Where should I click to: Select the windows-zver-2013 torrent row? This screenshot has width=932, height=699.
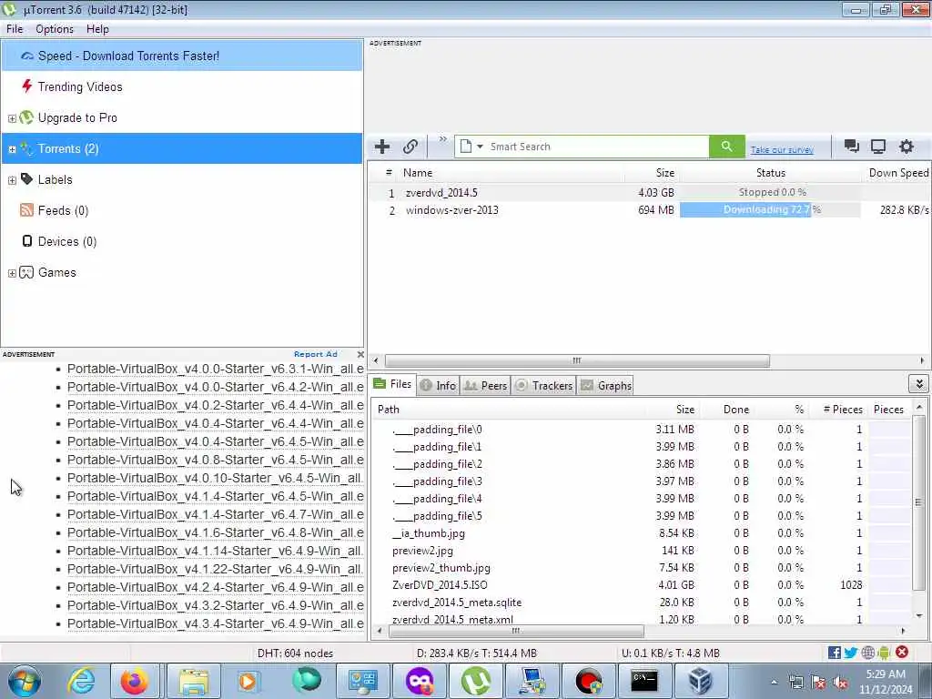pyautogui.click(x=648, y=210)
